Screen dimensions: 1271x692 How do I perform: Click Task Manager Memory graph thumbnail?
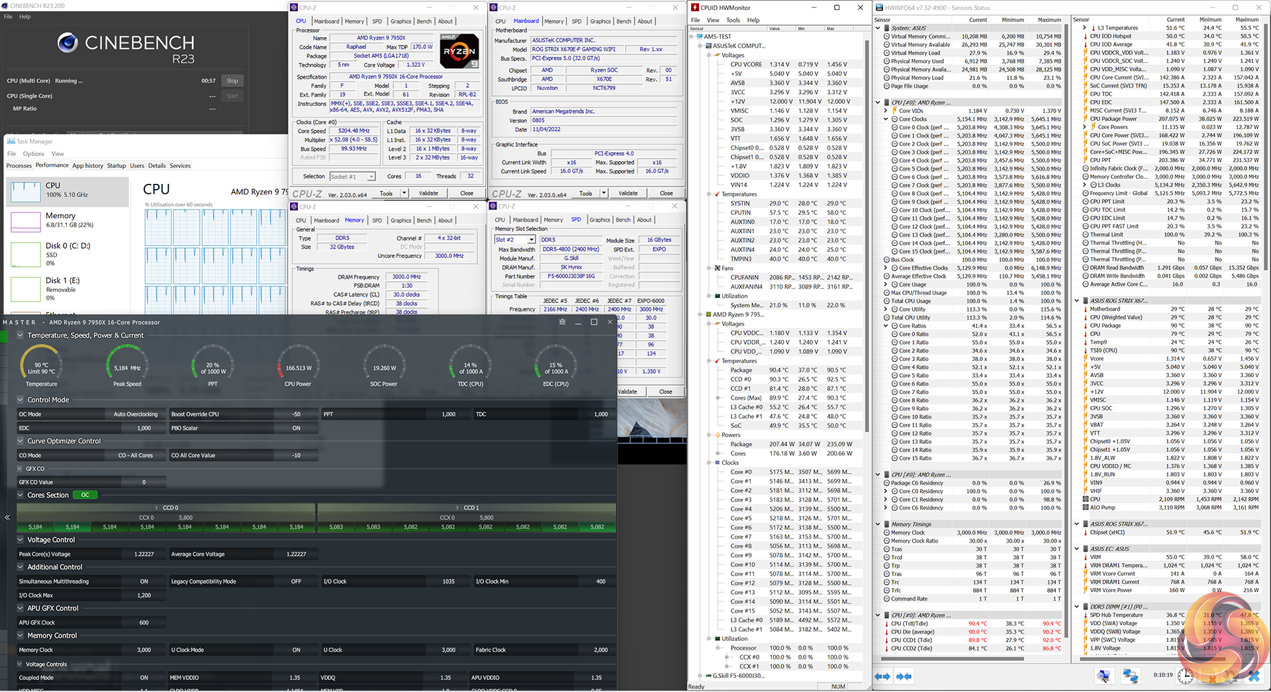[25, 221]
